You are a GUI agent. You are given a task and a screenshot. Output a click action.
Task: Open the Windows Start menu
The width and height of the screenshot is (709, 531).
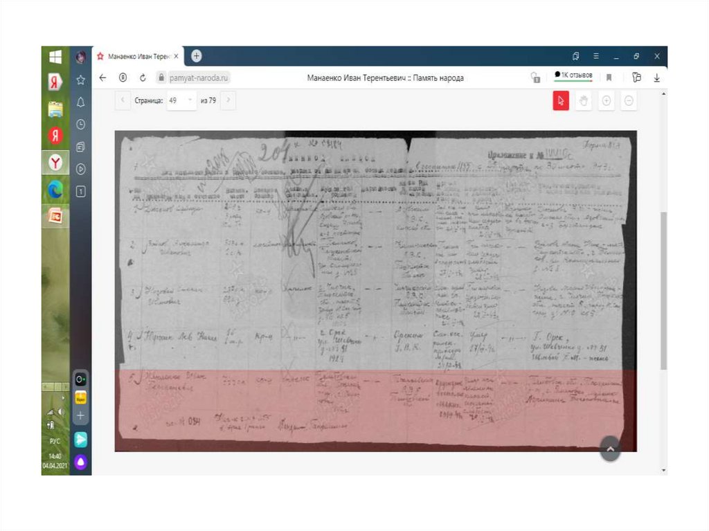point(55,57)
